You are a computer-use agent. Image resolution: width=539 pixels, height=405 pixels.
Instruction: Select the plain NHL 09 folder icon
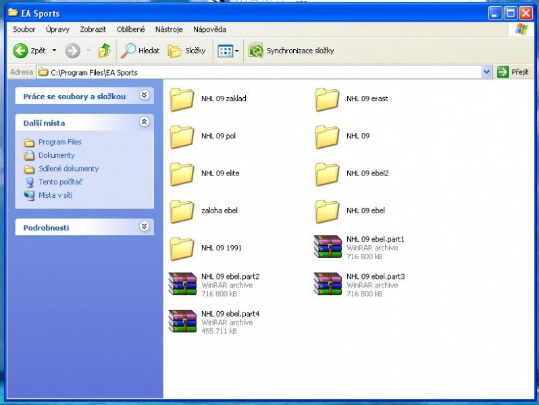pyautogui.click(x=327, y=136)
